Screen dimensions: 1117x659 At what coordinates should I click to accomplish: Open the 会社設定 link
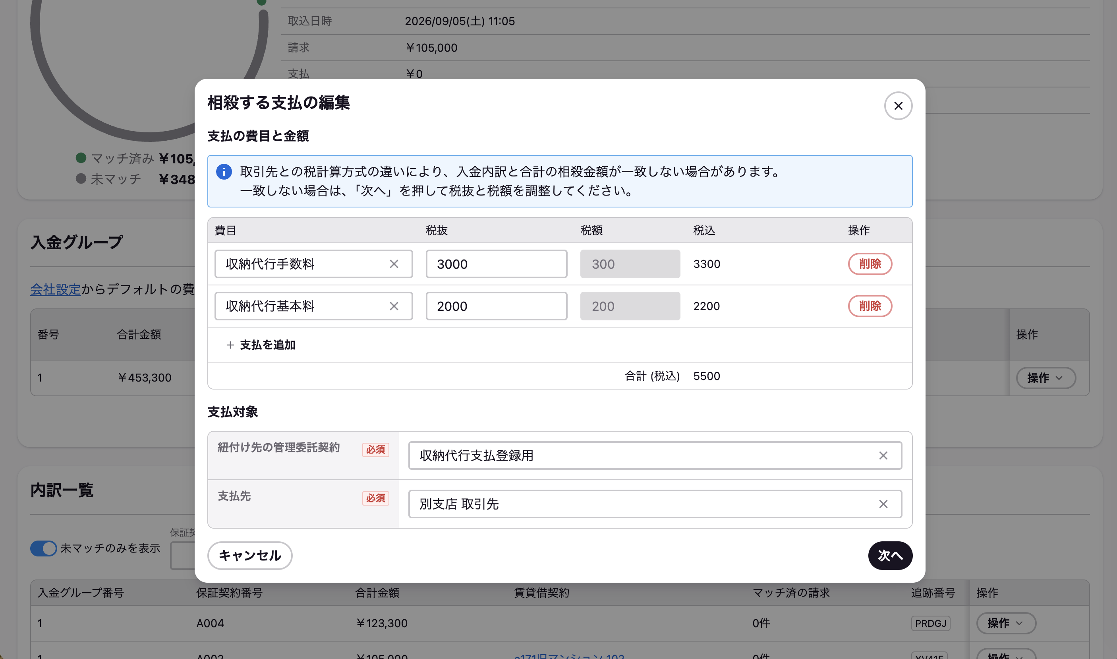pyautogui.click(x=56, y=289)
